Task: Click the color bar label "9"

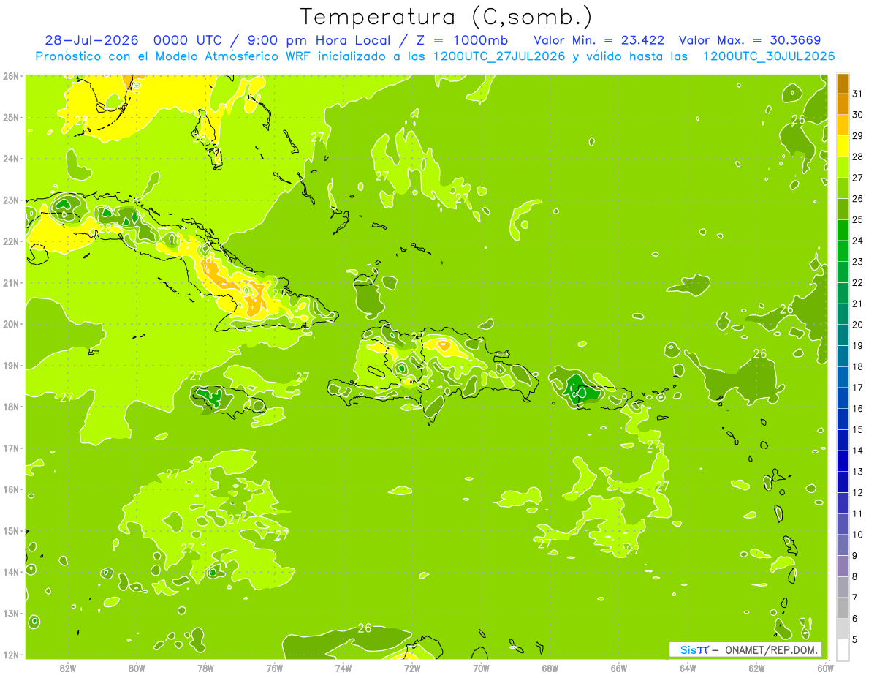Action: pyautogui.click(x=854, y=556)
